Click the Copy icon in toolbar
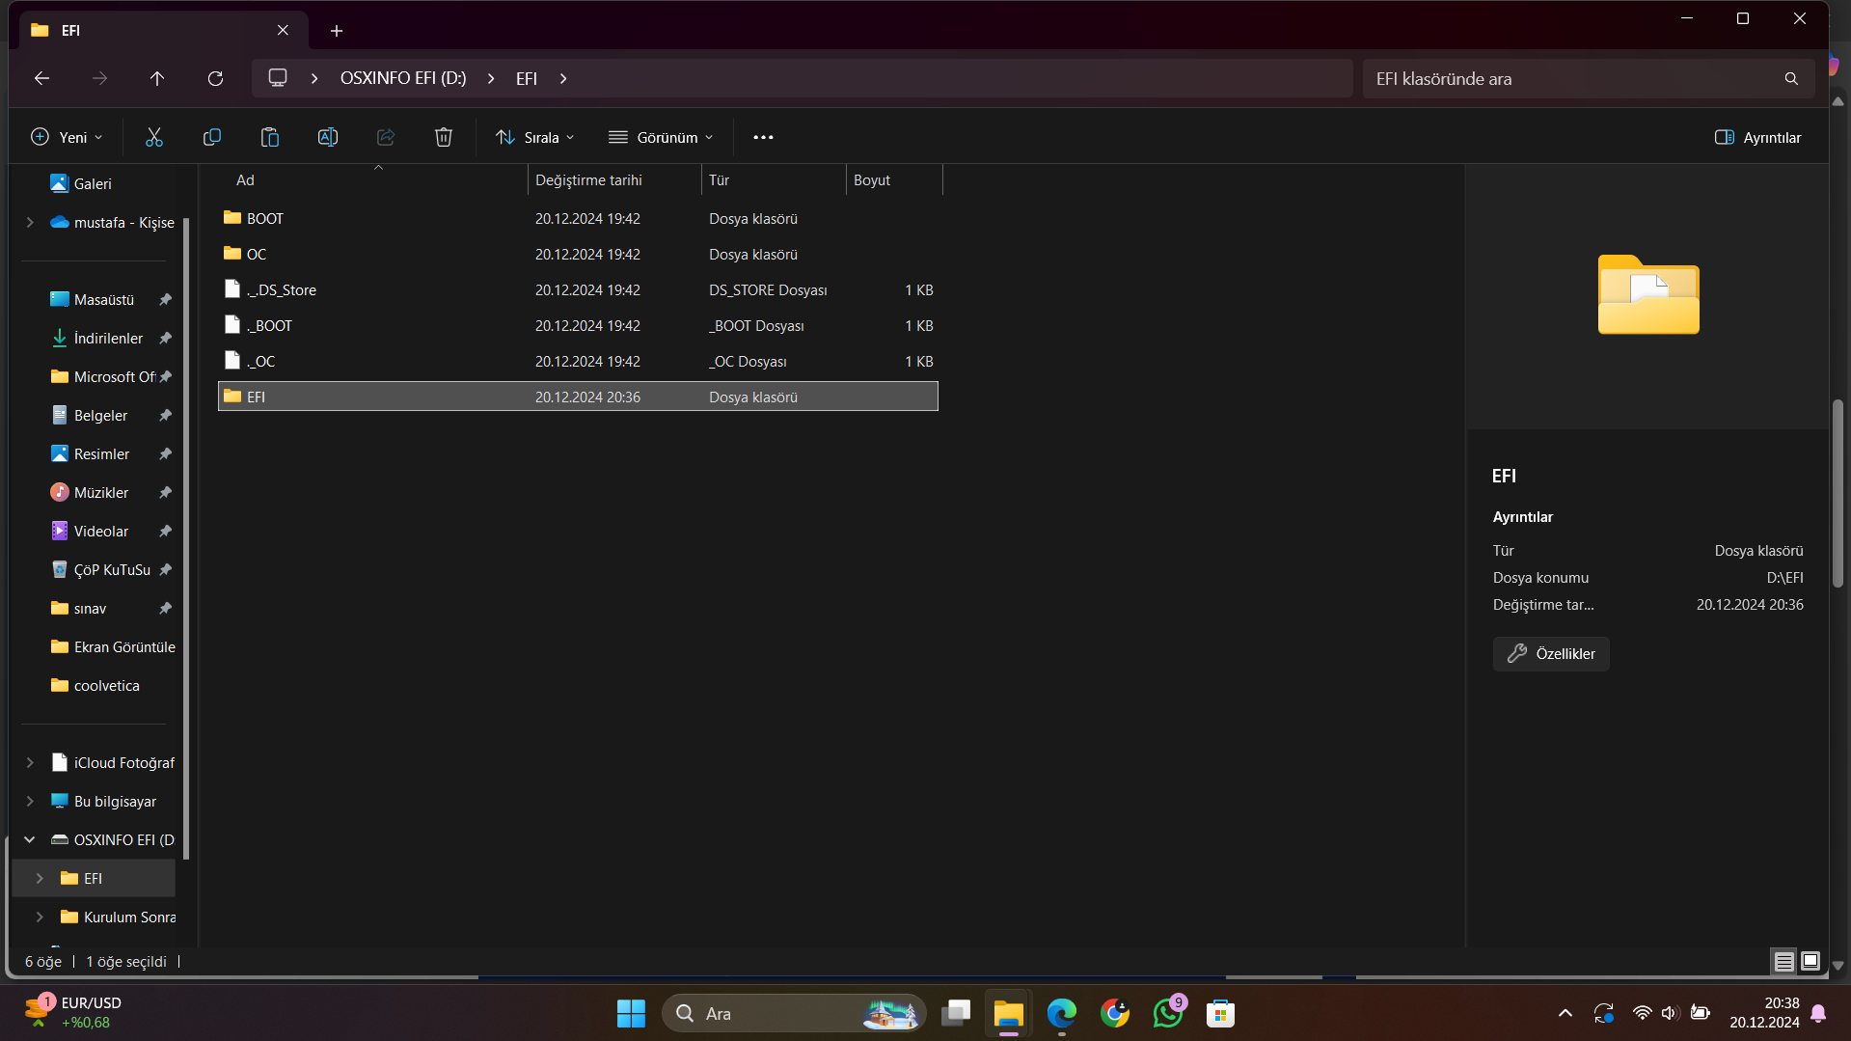 point(212,137)
